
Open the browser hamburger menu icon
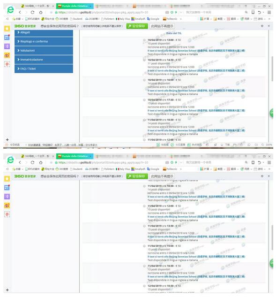269,12
